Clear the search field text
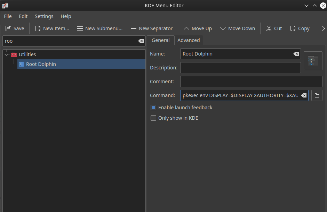The width and height of the screenshot is (327, 212). (x=141, y=41)
